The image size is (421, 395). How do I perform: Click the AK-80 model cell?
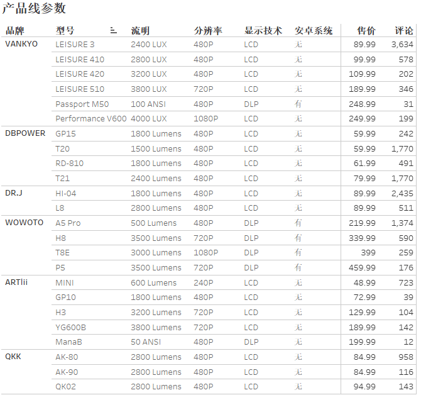(67, 357)
